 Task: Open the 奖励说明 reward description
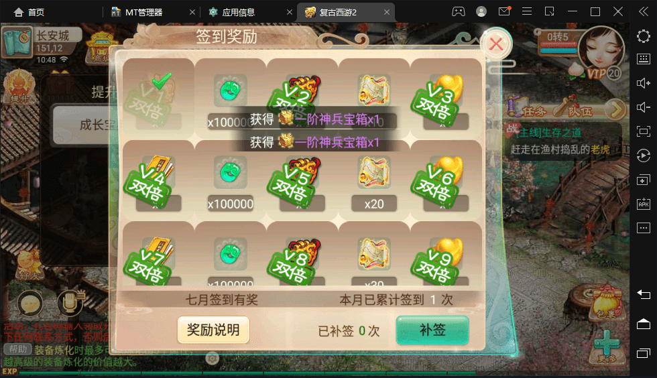pyautogui.click(x=213, y=330)
